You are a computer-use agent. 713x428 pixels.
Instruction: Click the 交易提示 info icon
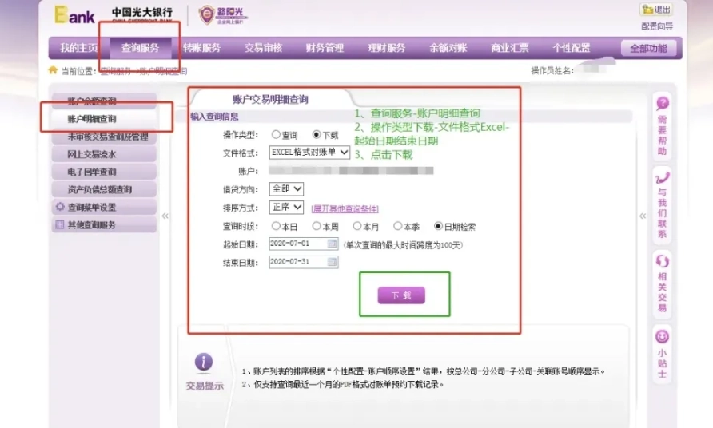click(x=203, y=362)
